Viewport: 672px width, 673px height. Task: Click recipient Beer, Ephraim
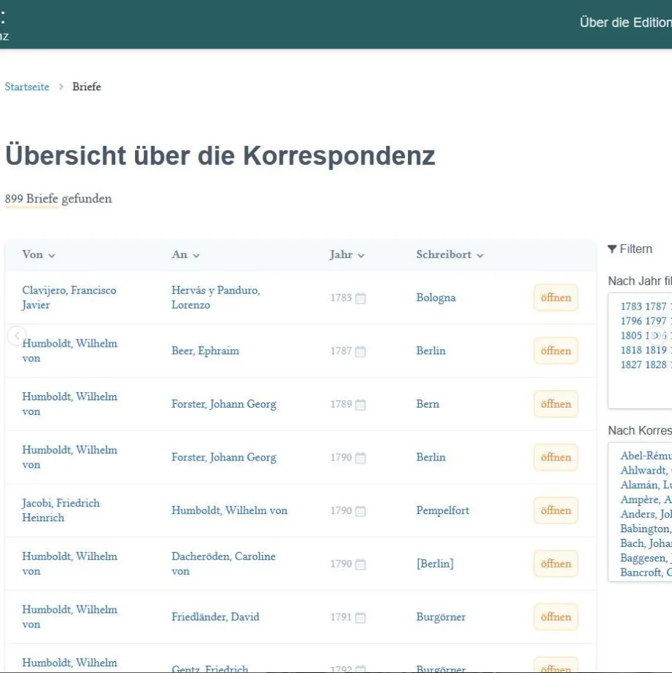[205, 351]
